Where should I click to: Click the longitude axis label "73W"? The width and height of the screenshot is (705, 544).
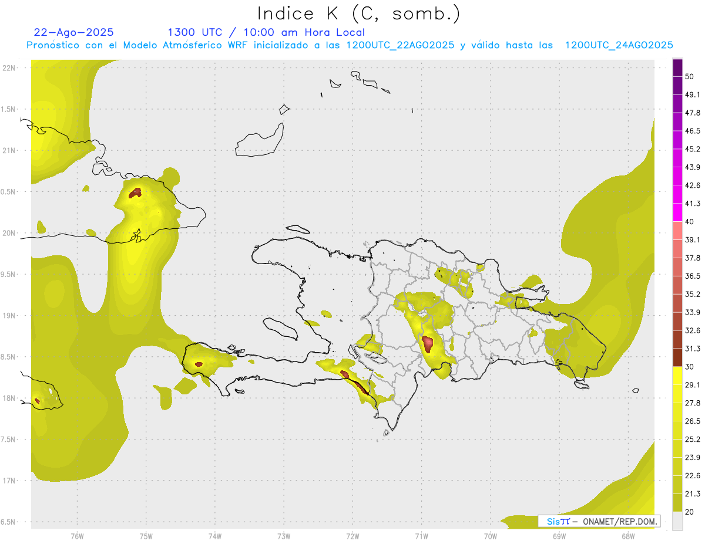click(284, 535)
